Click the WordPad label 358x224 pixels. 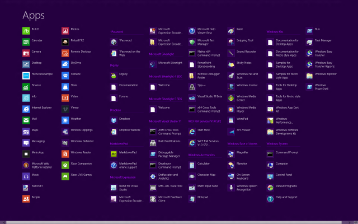(242, 119)
